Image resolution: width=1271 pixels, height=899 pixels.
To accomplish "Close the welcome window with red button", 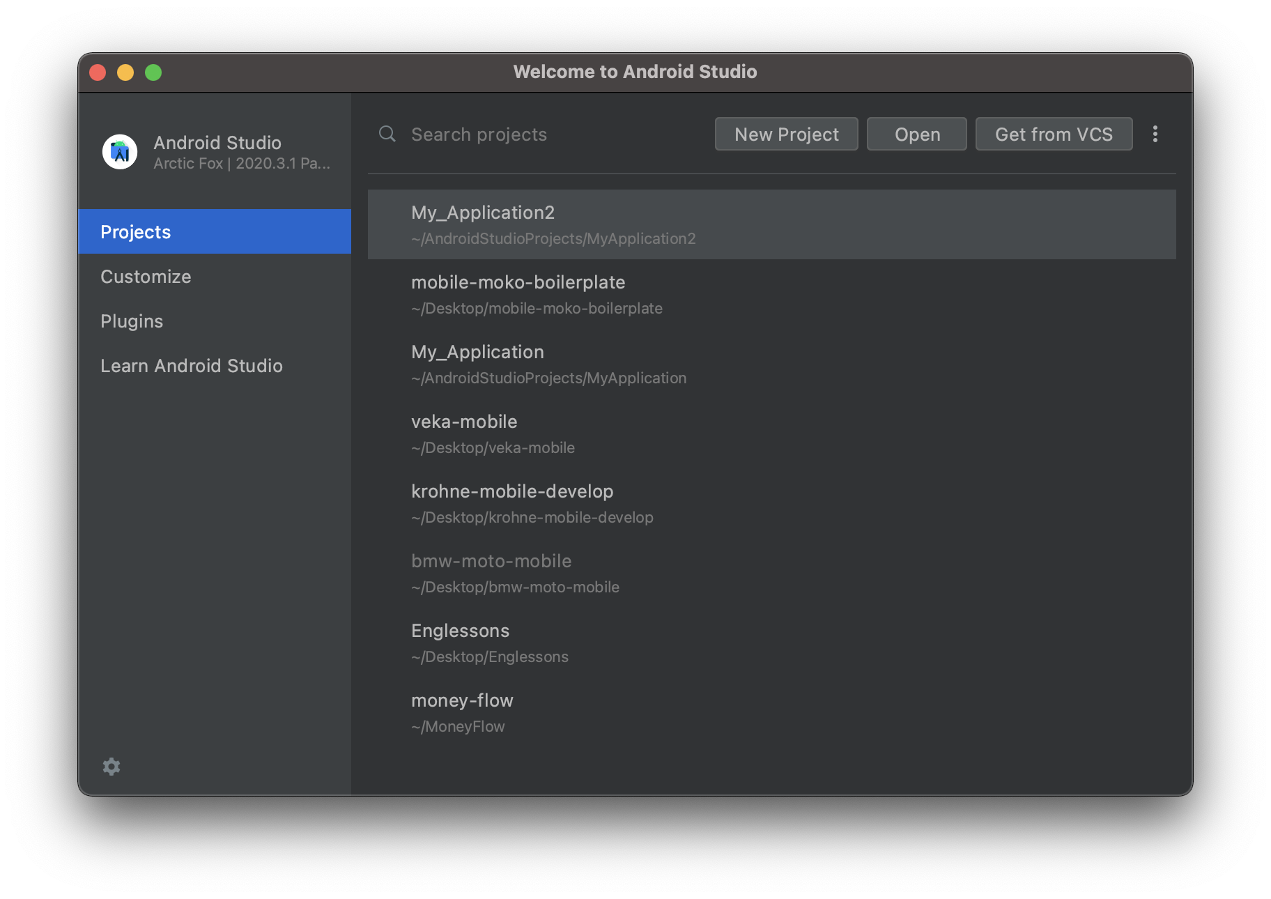I will click(x=98, y=72).
